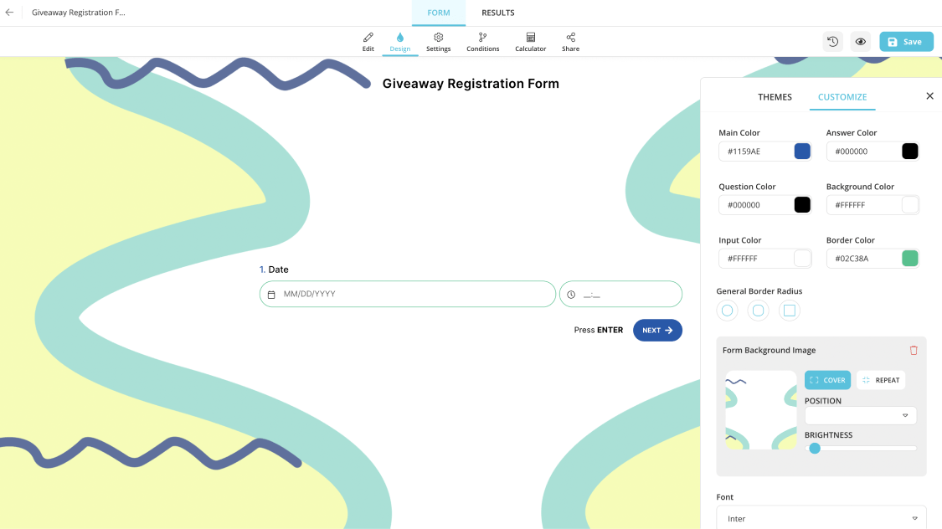Switch to the Results tab
This screenshot has height=529, width=942.
(x=497, y=13)
